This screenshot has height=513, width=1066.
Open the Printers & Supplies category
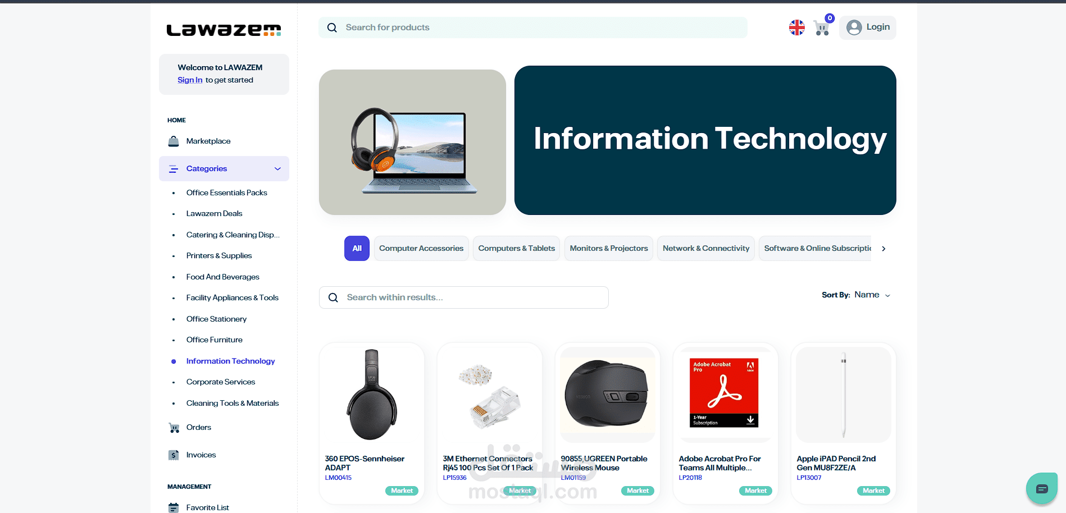(x=219, y=256)
